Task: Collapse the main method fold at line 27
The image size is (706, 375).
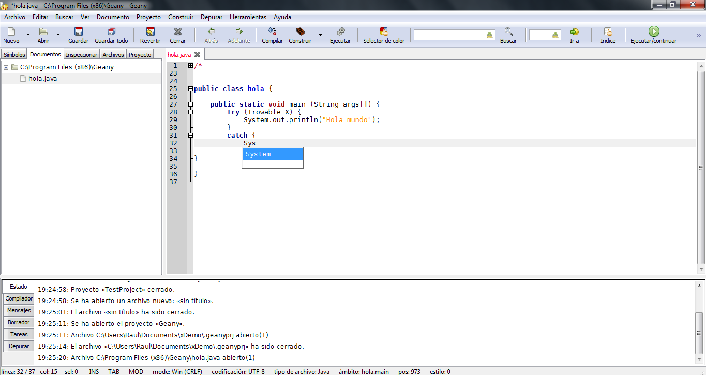Action: point(190,104)
